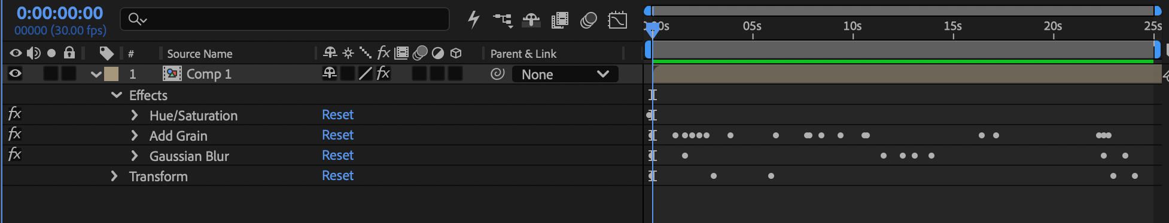1169x223 pixels.
Task: Click the timeline layer search field
Action: tap(285, 19)
